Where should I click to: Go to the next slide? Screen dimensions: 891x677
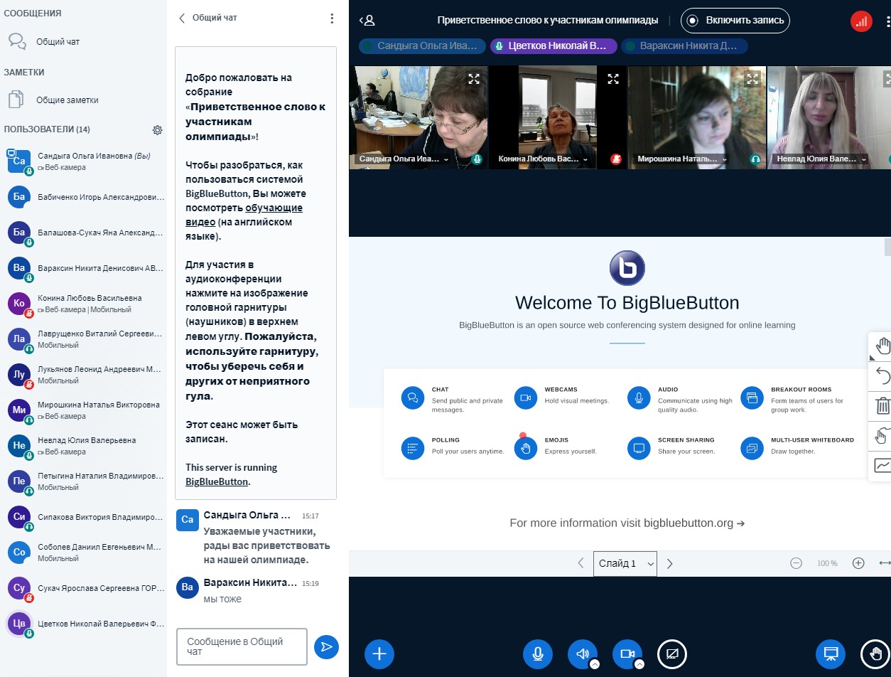(x=669, y=563)
